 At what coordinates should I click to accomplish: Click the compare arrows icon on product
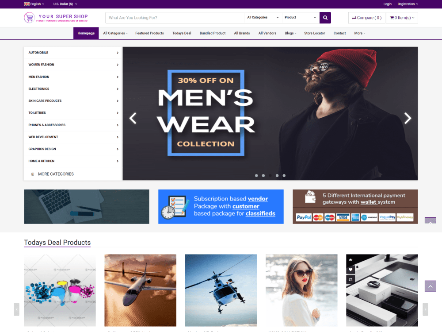tap(351, 279)
